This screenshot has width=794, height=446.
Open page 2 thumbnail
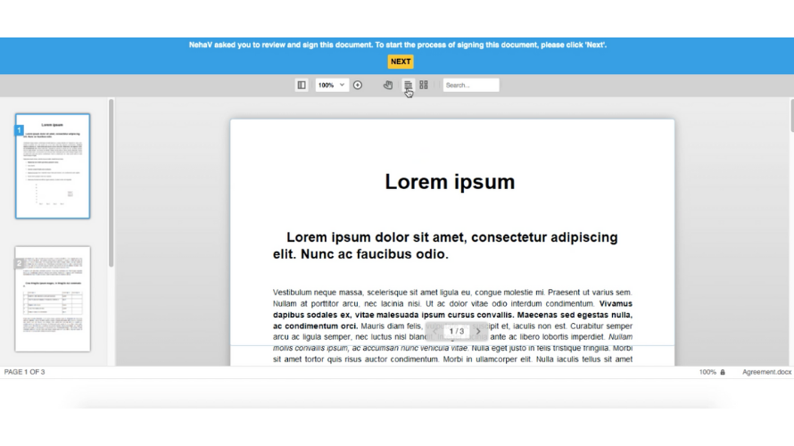53,299
